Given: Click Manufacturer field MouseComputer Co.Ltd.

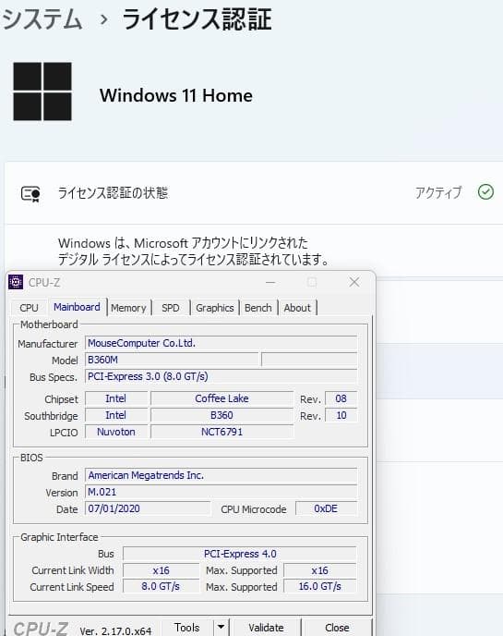Looking at the screenshot, I should point(222,343).
